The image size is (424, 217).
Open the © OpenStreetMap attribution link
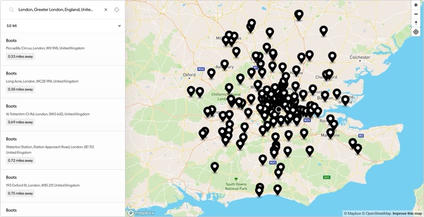click(376, 213)
